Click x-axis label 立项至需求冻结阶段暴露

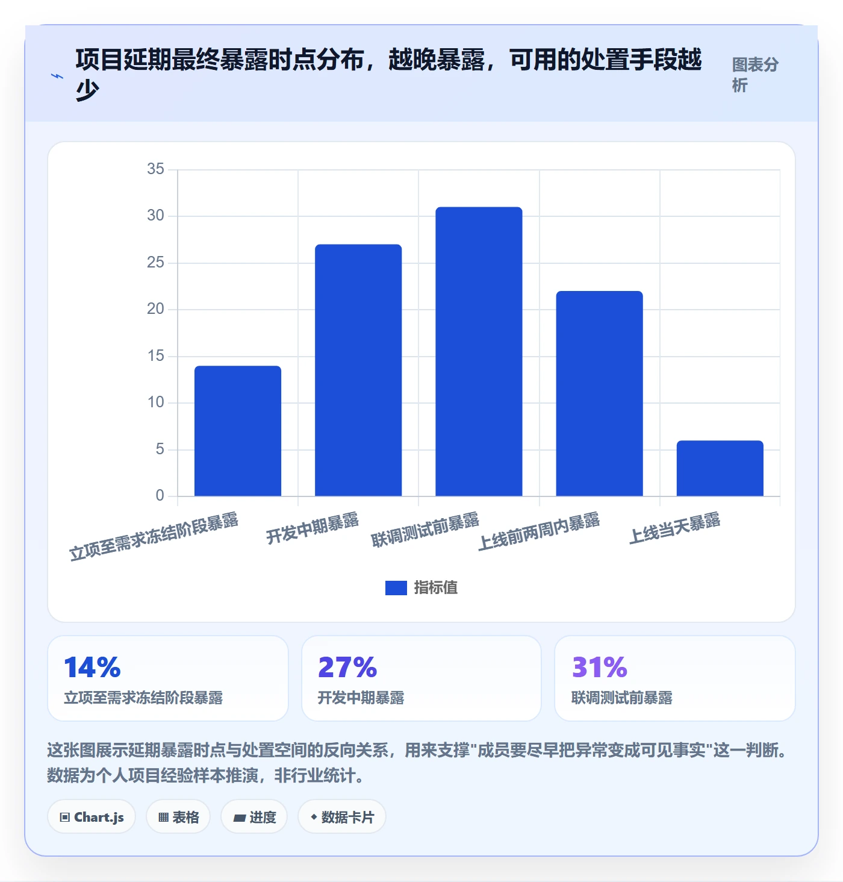(x=154, y=536)
